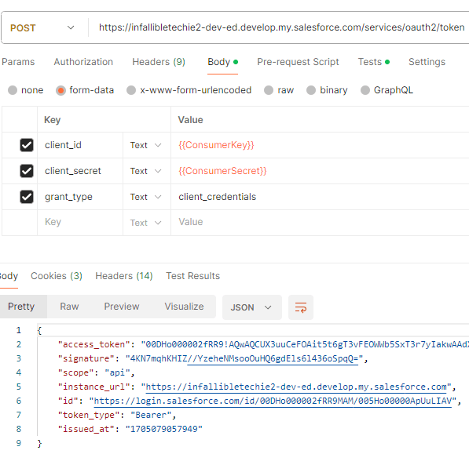Open Text type dropdown for grant_type
Screen dimensions: 469x454
pyautogui.click(x=146, y=197)
